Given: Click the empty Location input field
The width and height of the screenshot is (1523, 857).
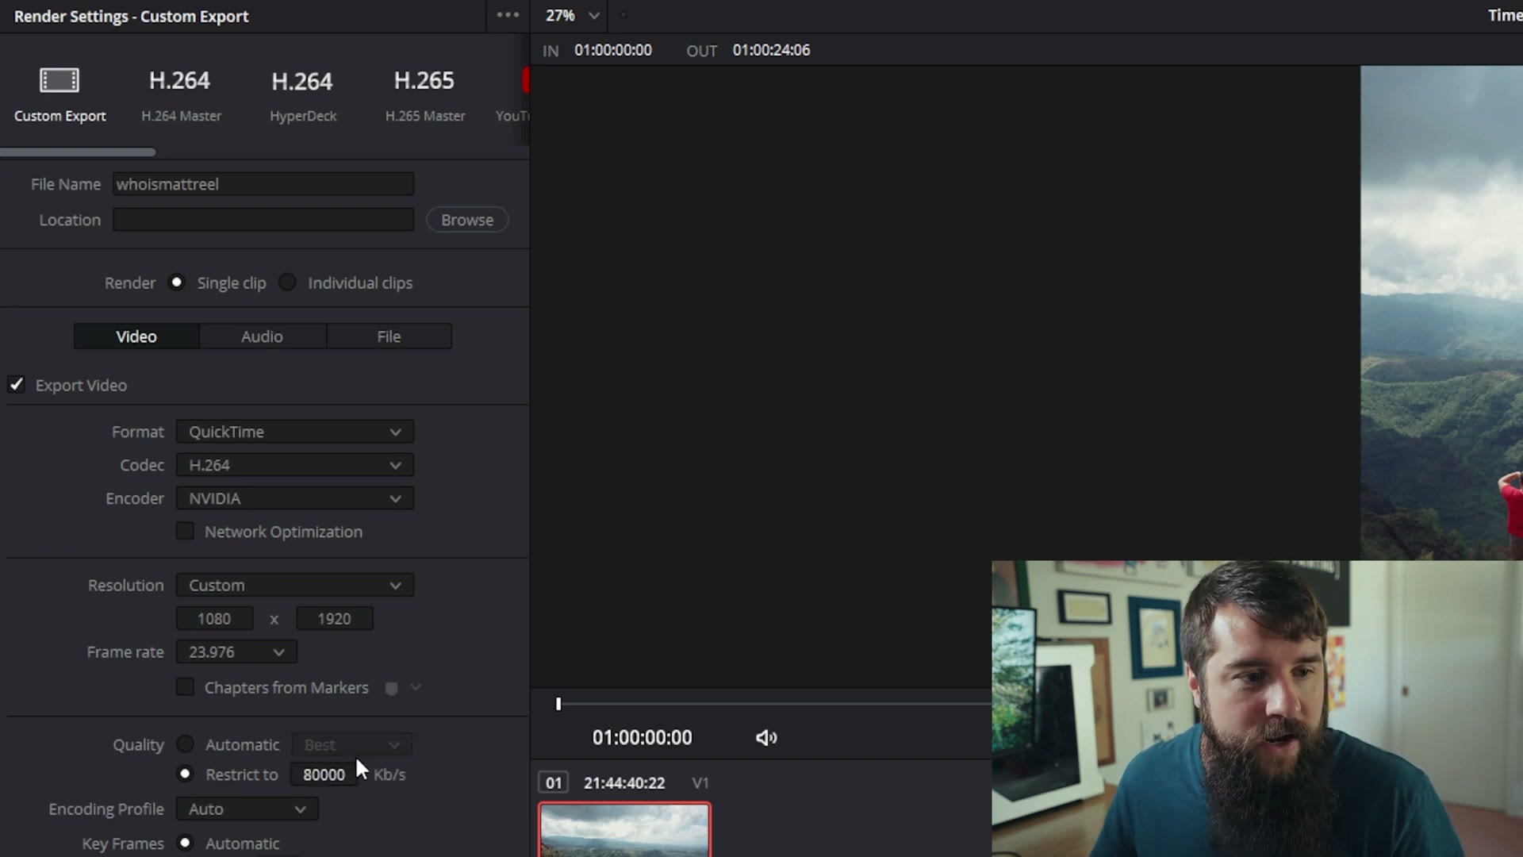Looking at the screenshot, I should click(x=263, y=220).
